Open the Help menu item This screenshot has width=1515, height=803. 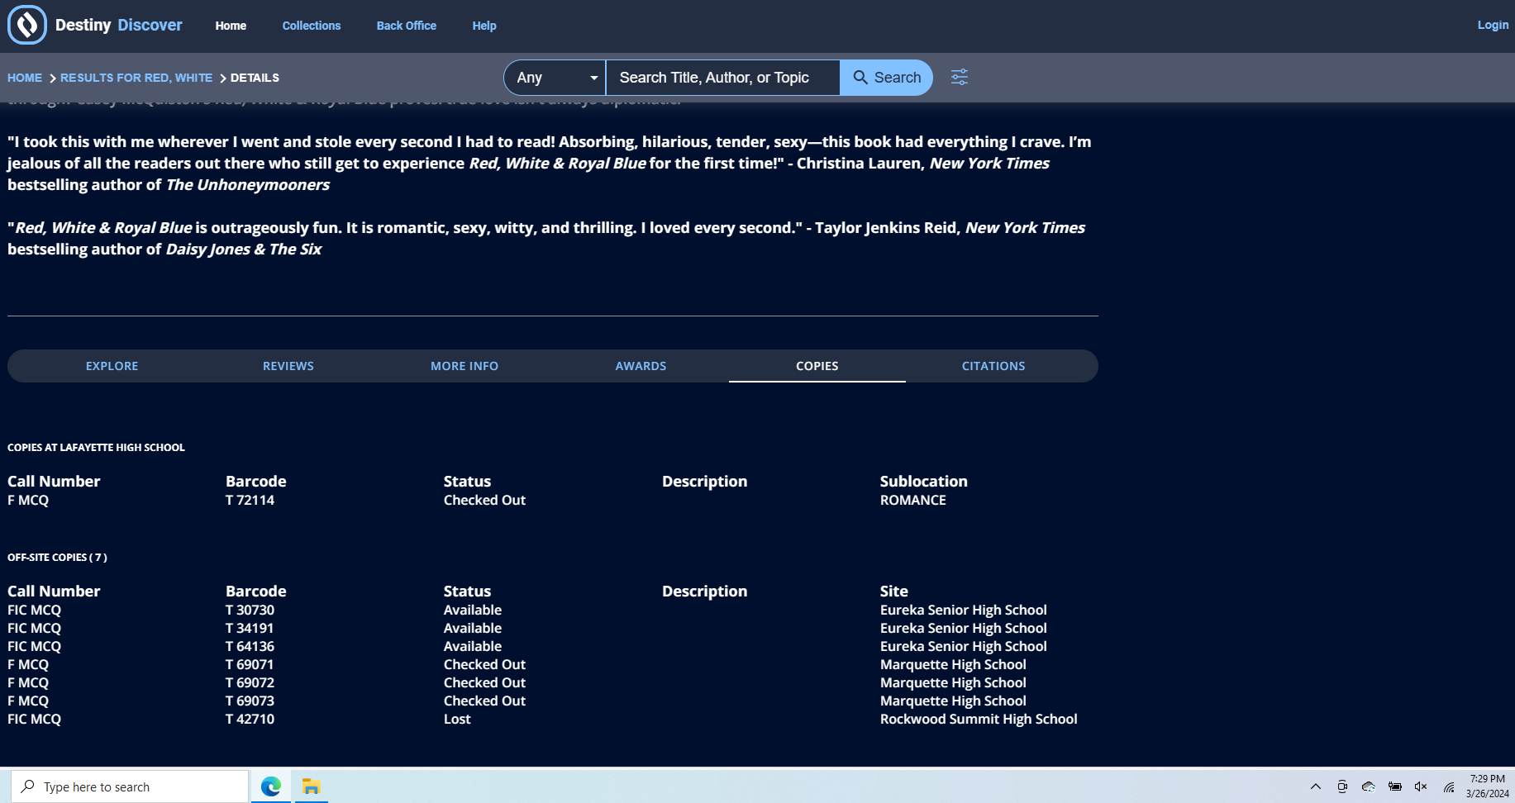(484, 26)
